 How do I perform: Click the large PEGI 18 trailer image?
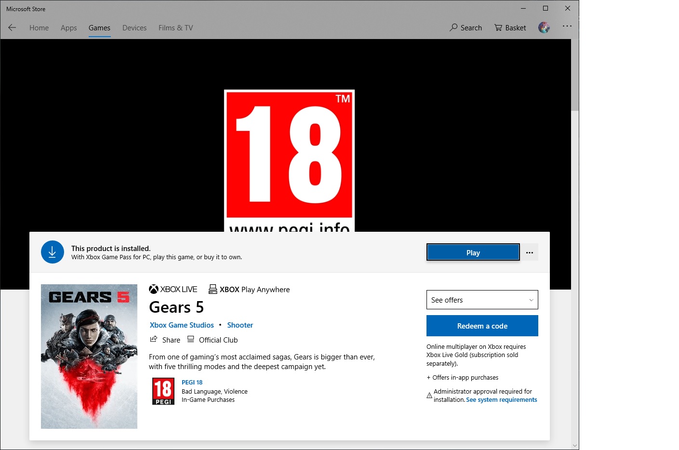pyautogui.click(x=290, y=160)
